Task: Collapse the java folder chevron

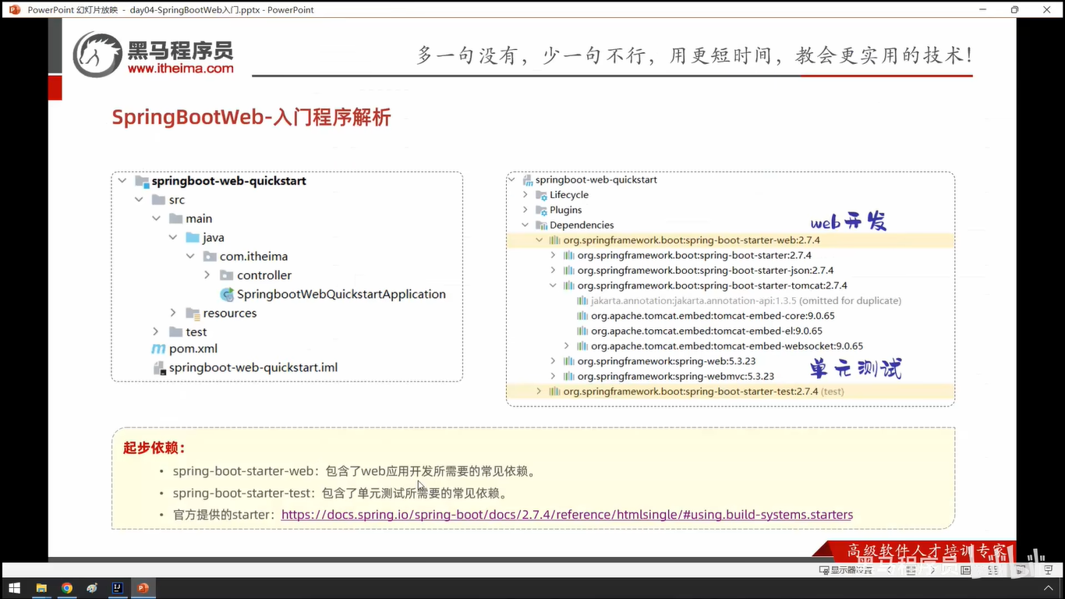Action: point(173,237)
